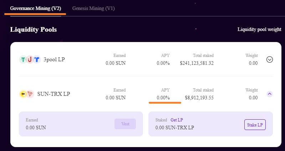Click the blue TUSD token icon
This screenshot has height=151, width=285.
(x=37, y=59)
